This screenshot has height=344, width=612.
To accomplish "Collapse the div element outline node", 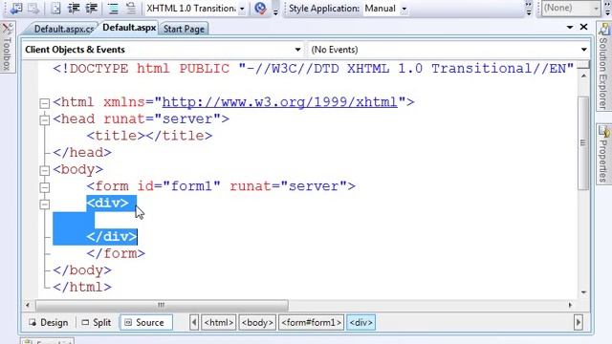I will click(45, 204).
